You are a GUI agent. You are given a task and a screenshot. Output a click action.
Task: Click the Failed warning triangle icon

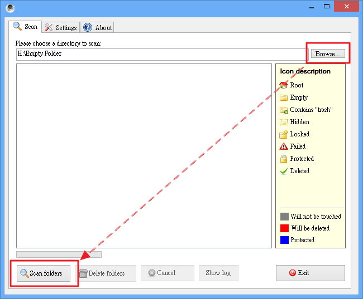[x=284, y=146]
